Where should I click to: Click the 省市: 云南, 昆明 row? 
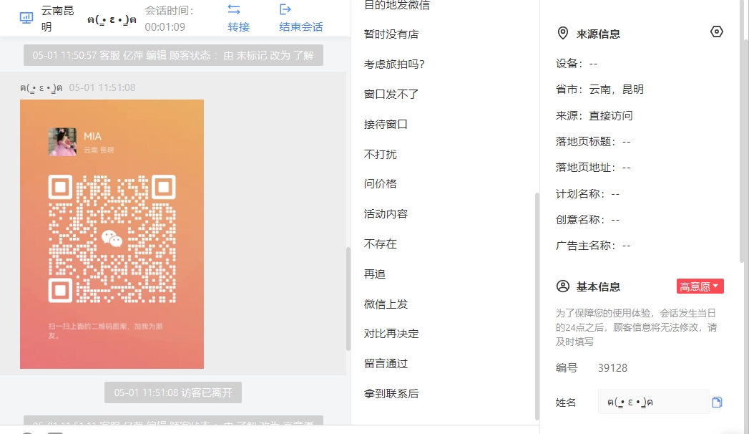(599, 90)
